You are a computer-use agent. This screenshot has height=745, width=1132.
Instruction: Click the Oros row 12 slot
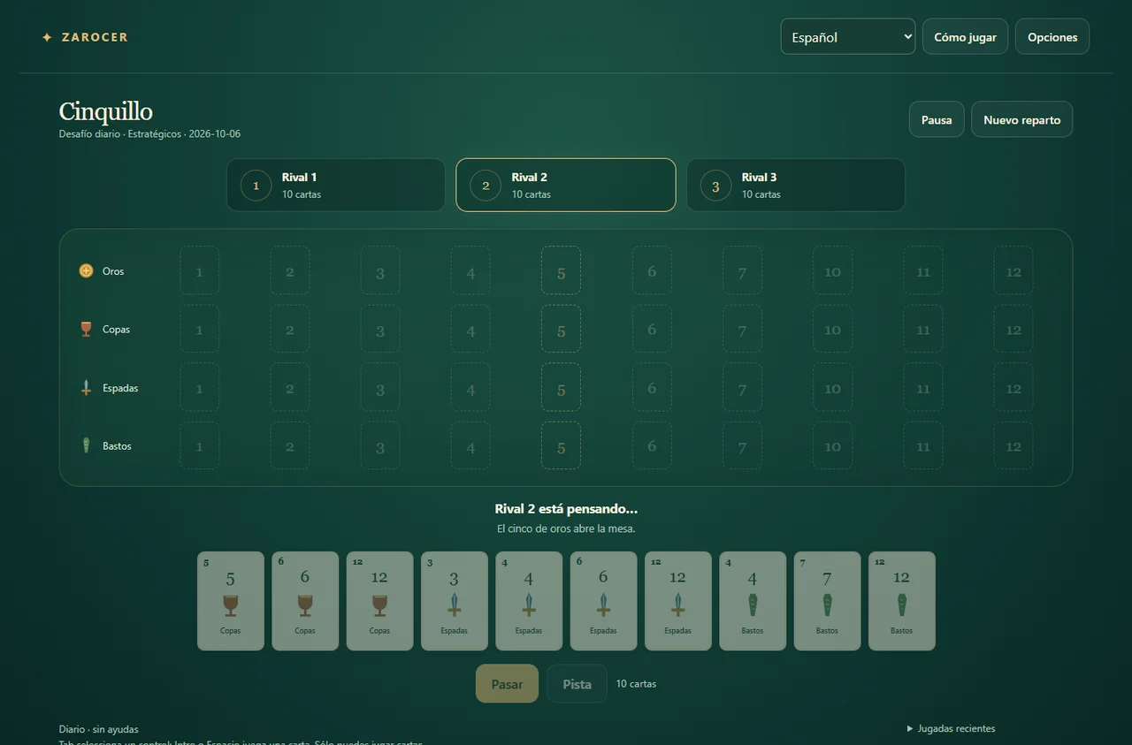(1013, 270)
